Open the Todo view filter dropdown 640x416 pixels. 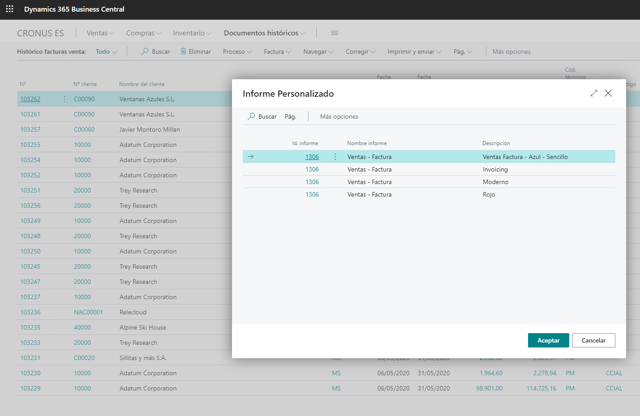pos(106,51)
